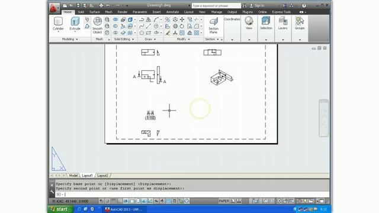Image resolution: width=379 pixels, height=213 pixels.
Task: Click the keyword search field
Action: click(x=216, y=5)
